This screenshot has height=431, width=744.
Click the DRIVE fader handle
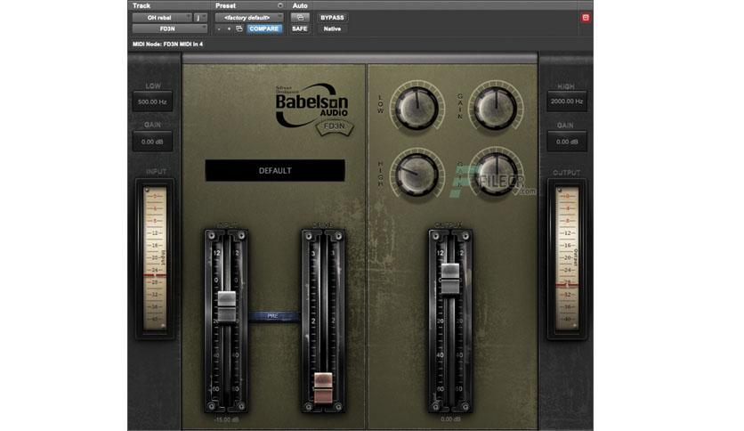tap(323, 387)
